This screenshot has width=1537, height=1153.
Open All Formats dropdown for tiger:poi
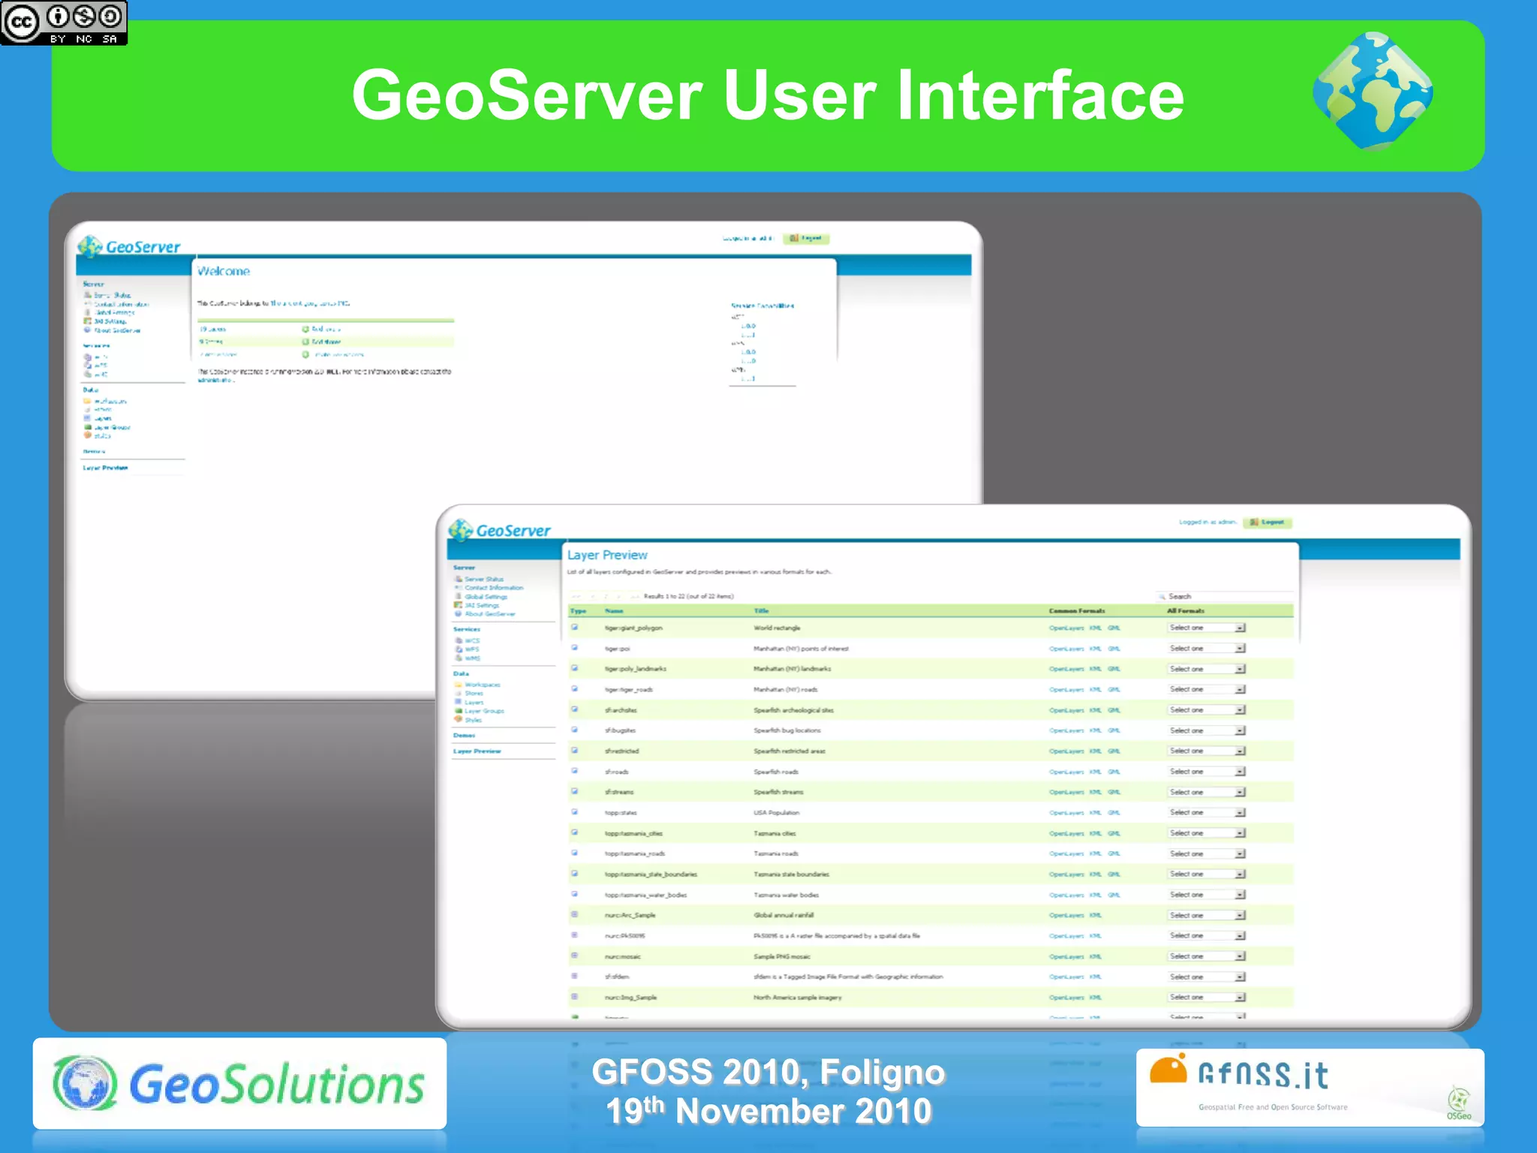[1206, 648]
